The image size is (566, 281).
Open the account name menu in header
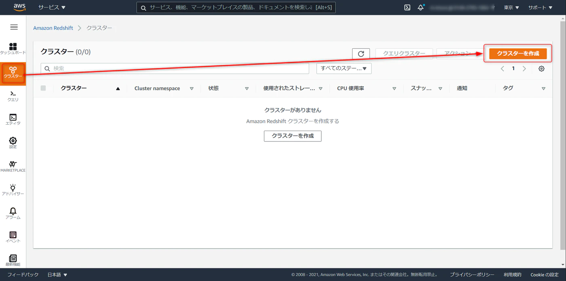462,7
